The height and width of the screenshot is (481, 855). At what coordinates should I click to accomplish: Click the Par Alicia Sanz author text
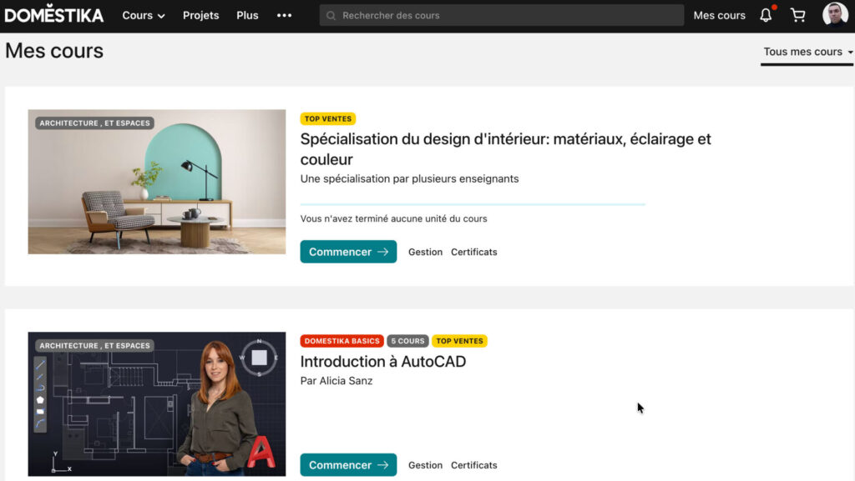336,381
